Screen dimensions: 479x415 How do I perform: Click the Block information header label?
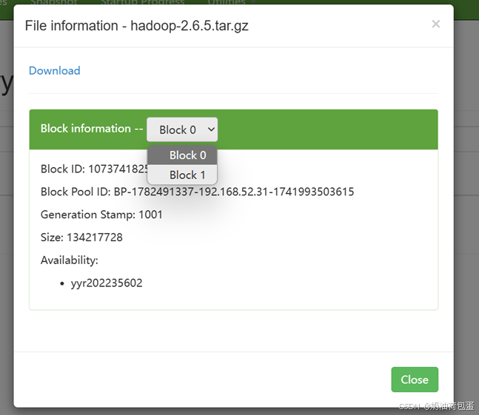92,129
